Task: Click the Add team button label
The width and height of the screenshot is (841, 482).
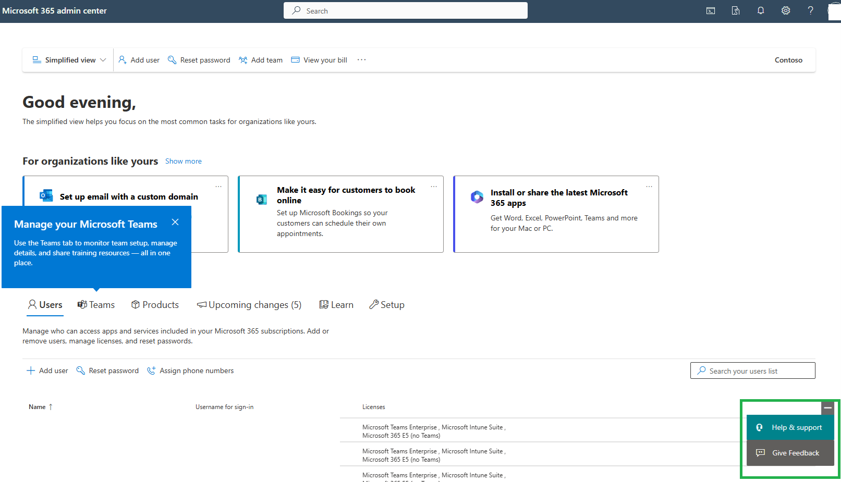Action: pos(267,60)
